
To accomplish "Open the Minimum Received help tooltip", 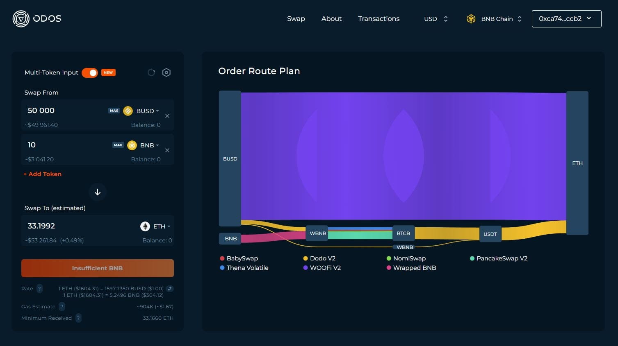I will [x=78, y=318].
